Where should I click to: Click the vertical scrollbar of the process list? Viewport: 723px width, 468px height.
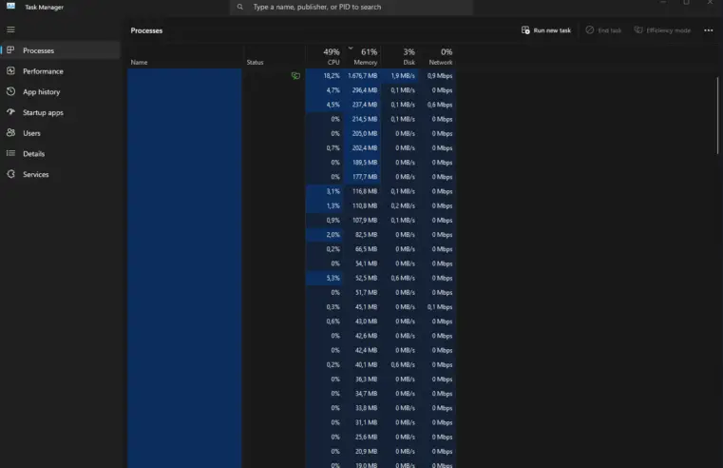click(718, 114)
